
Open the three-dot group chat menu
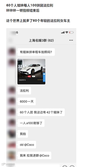click(71, 40)
